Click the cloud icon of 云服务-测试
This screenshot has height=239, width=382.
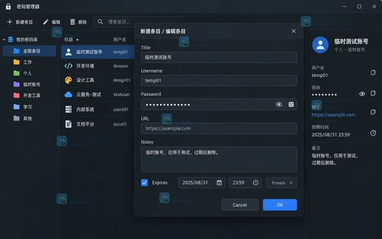coord(69,94)
